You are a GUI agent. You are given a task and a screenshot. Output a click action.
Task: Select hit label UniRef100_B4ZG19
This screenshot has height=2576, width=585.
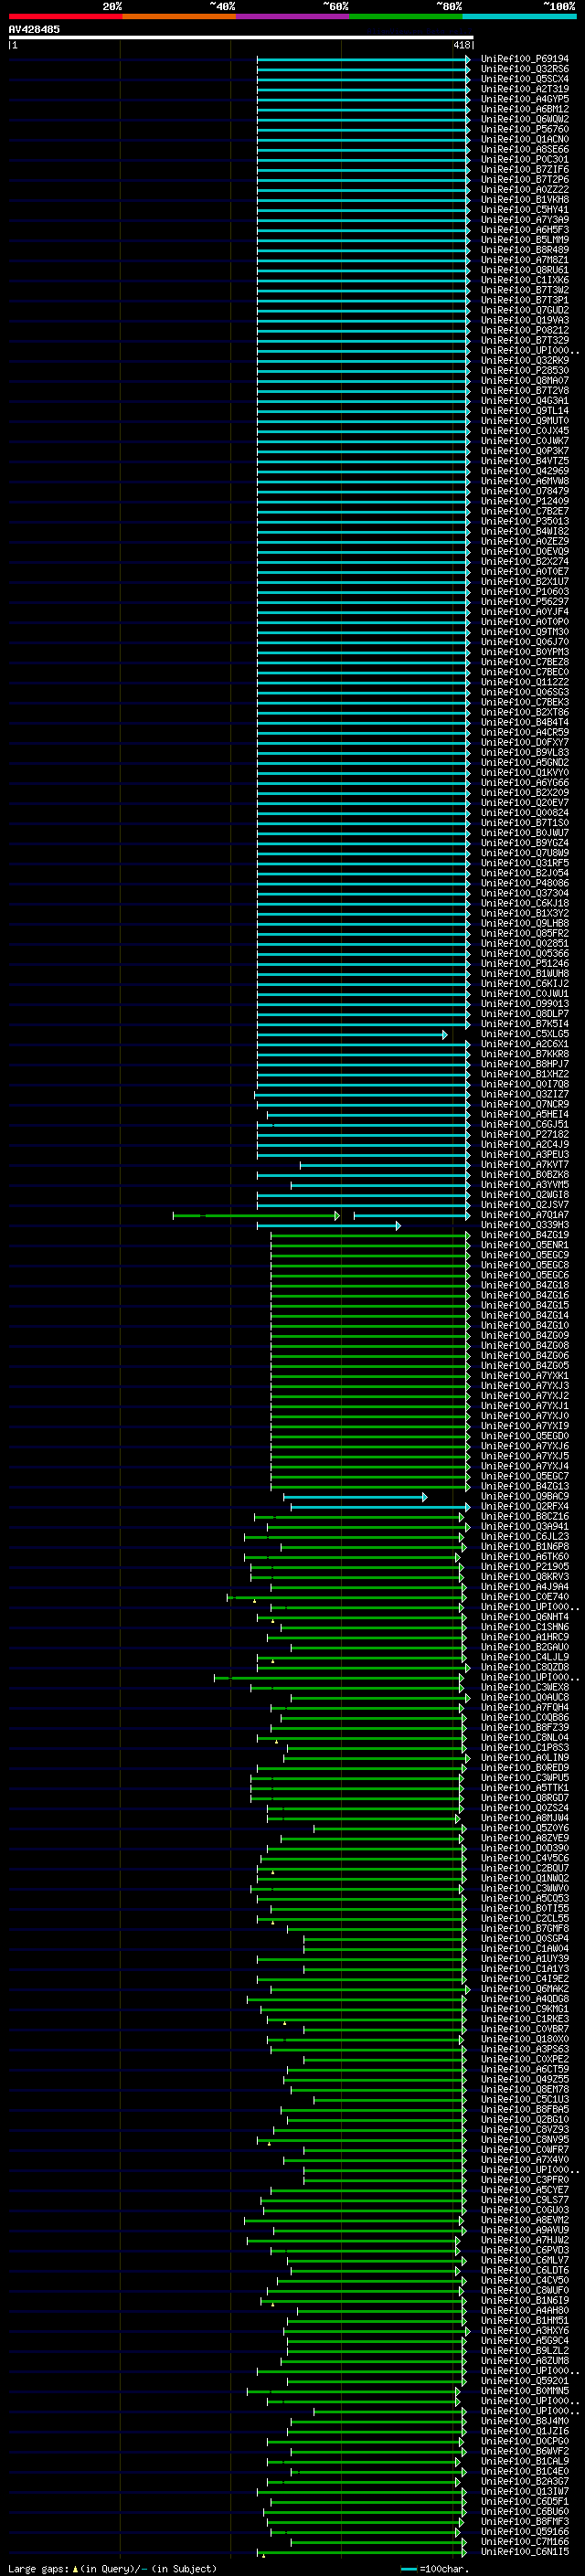[524, 1235]
